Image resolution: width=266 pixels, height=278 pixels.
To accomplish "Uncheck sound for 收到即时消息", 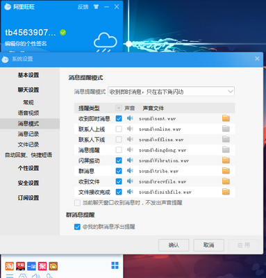I will pyautogui.click(x=119, y=118).
